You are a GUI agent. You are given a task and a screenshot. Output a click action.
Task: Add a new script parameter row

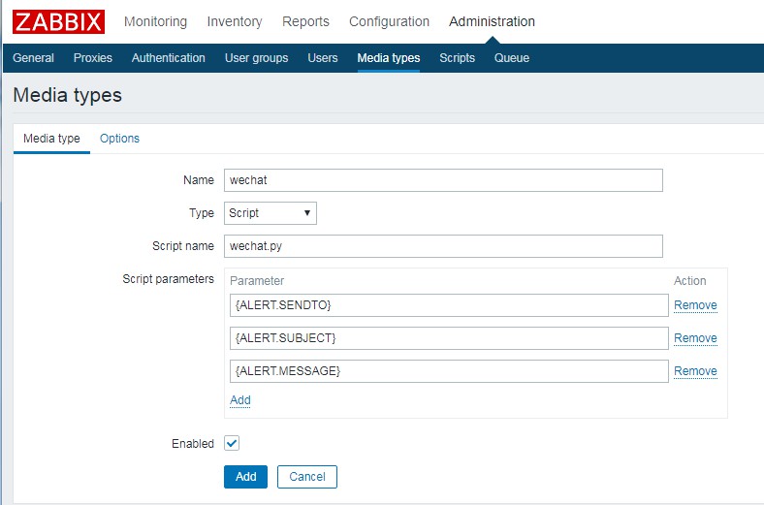[x=240, y=400]
